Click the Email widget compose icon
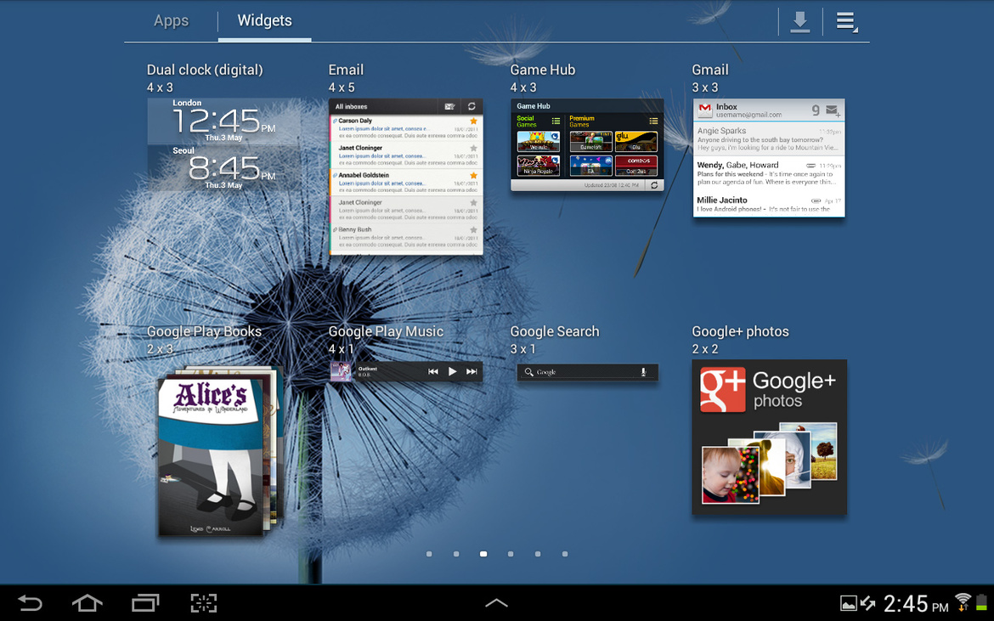This screenshot has width=994, height=621. [x=449, y=106]
